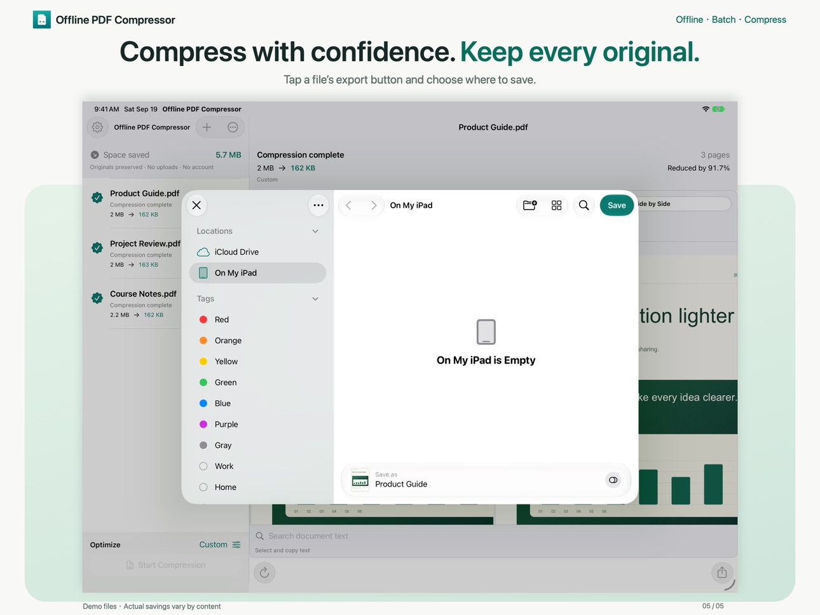Select Product Guide.pdf in the file list

click(x=135, y=203)
